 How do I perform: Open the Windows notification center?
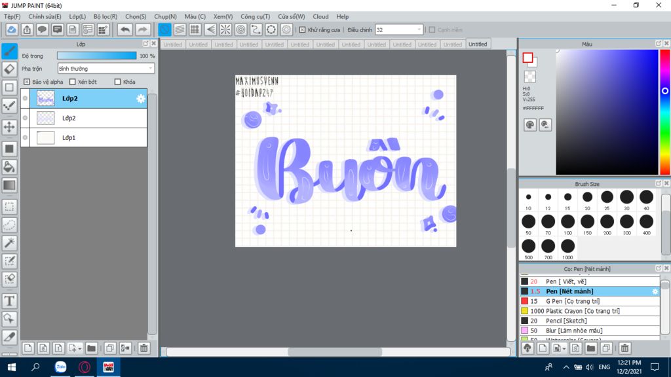pyautogui.click(x=655, y=367)
